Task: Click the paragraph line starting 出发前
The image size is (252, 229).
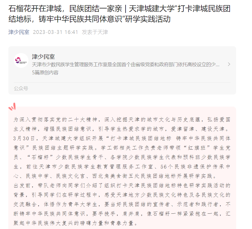Action: click(x=122, y=186)
